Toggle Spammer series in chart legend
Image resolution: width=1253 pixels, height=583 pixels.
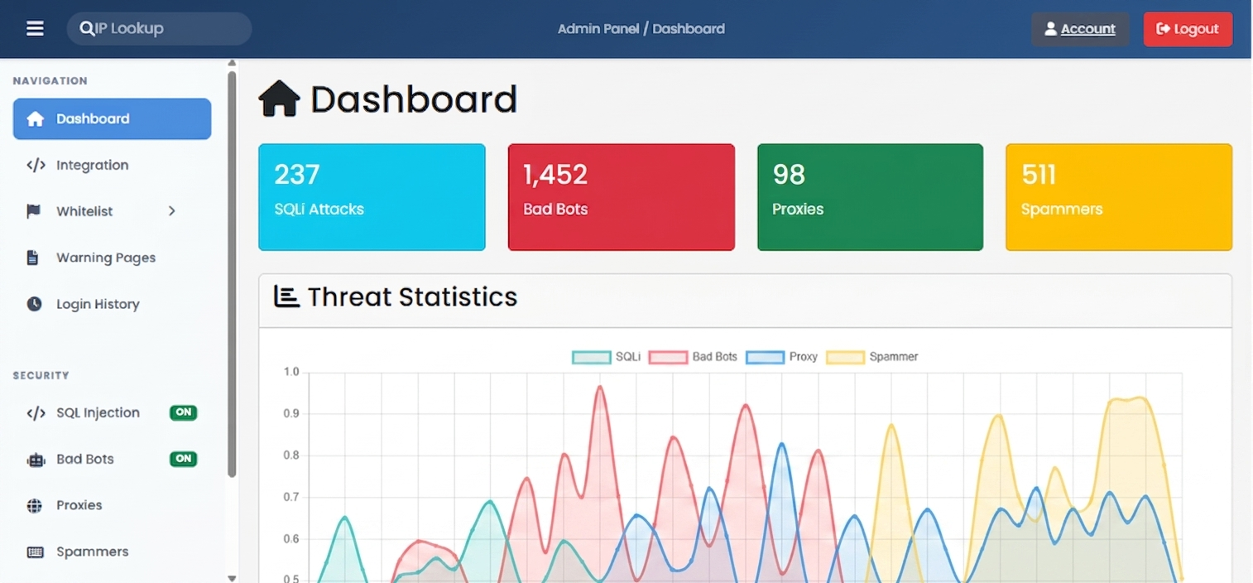click(872, 357)
